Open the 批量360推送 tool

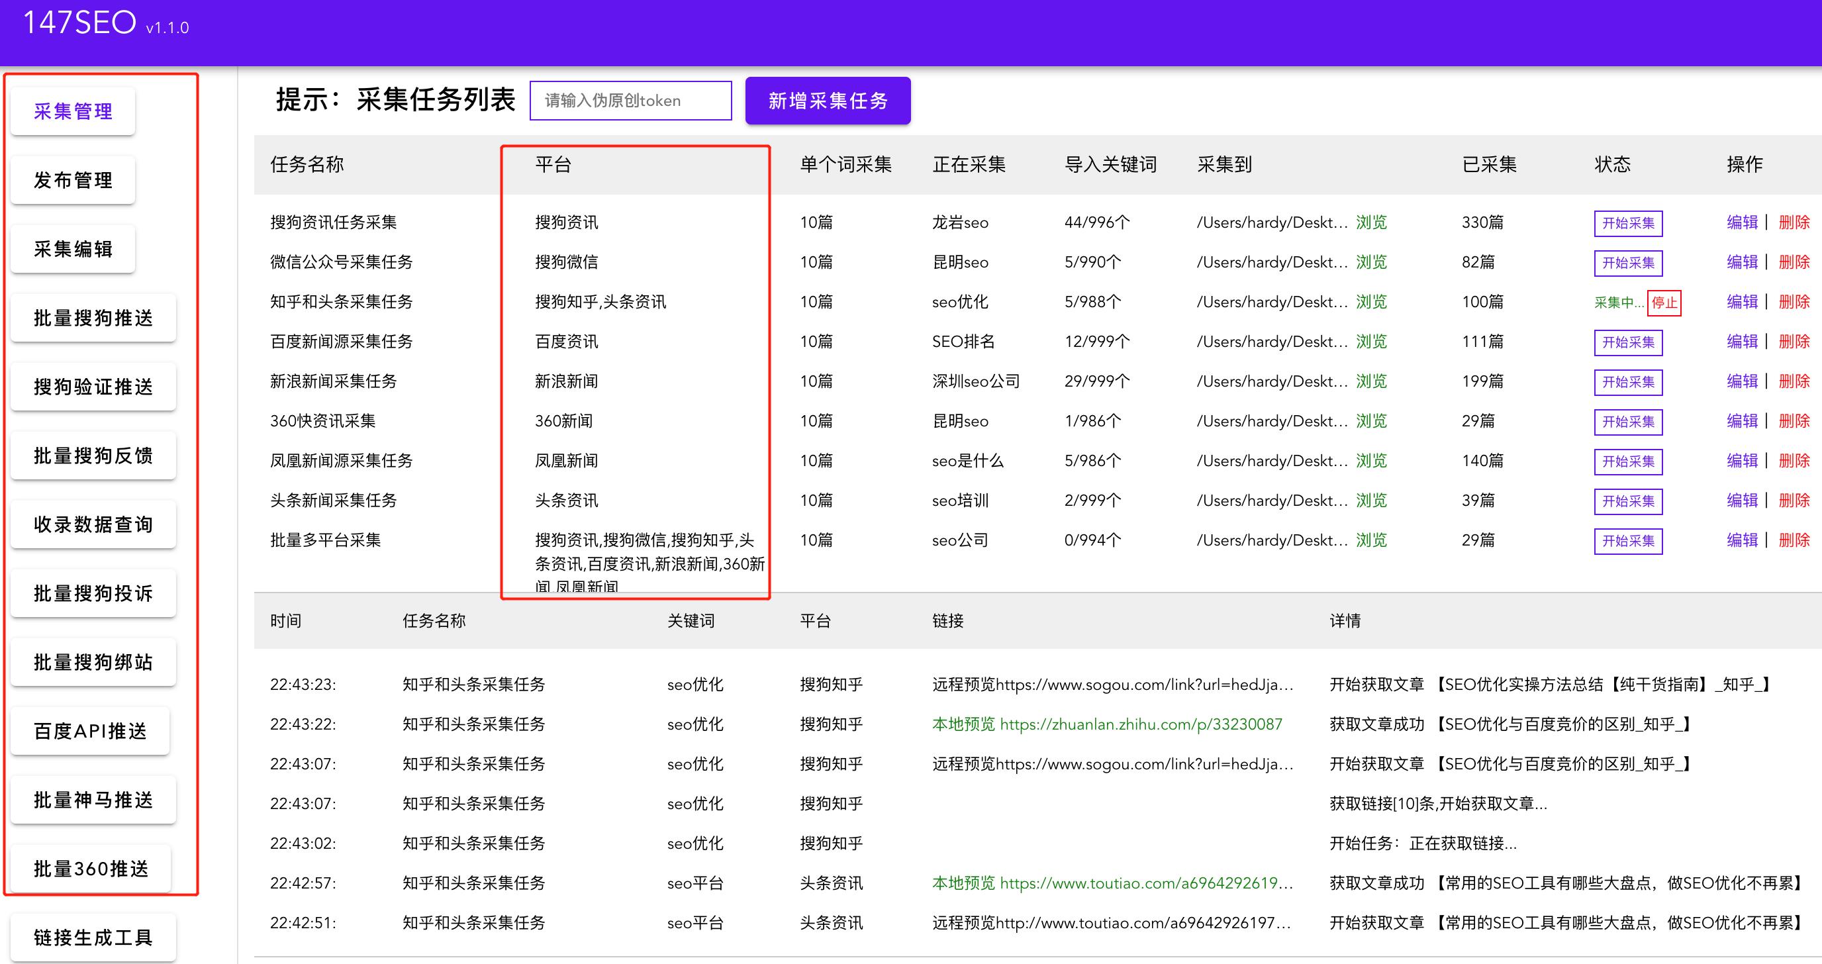pyautogui.click(x=93, y=868)
